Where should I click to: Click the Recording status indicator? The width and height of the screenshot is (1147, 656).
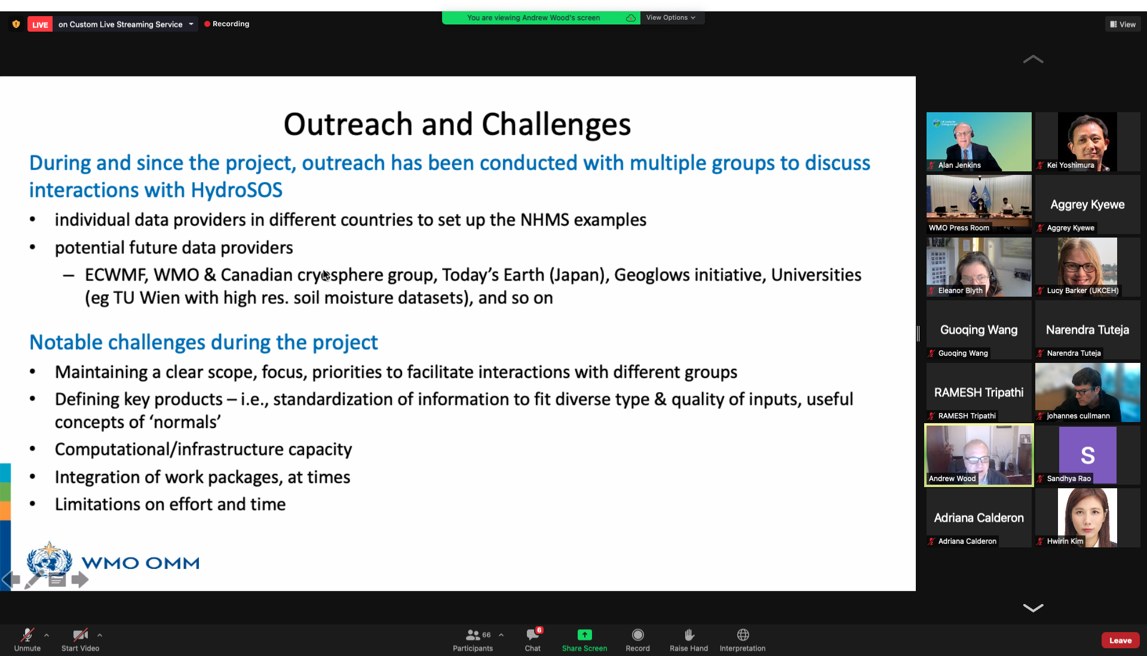(226, 24)
